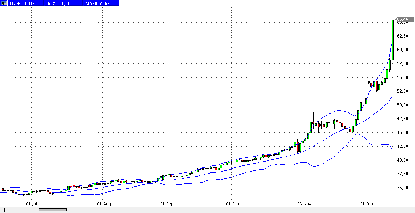Click the 45,00 price axis label

click(x=402, y=132)
